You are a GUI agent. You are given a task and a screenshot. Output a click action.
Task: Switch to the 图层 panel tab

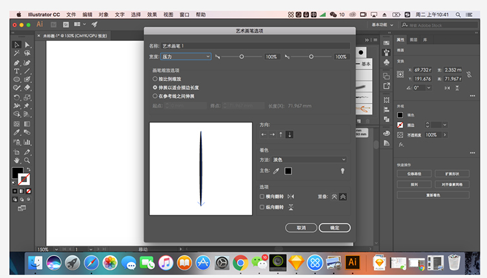[413, 40]
